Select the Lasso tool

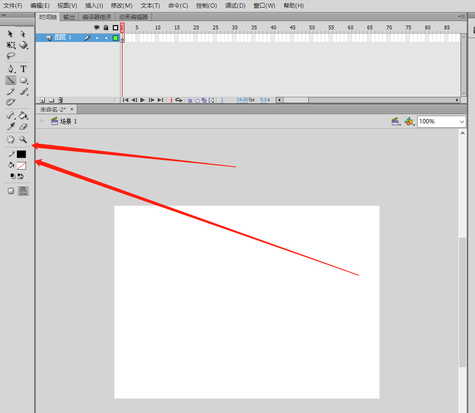[x=11, y=56]
